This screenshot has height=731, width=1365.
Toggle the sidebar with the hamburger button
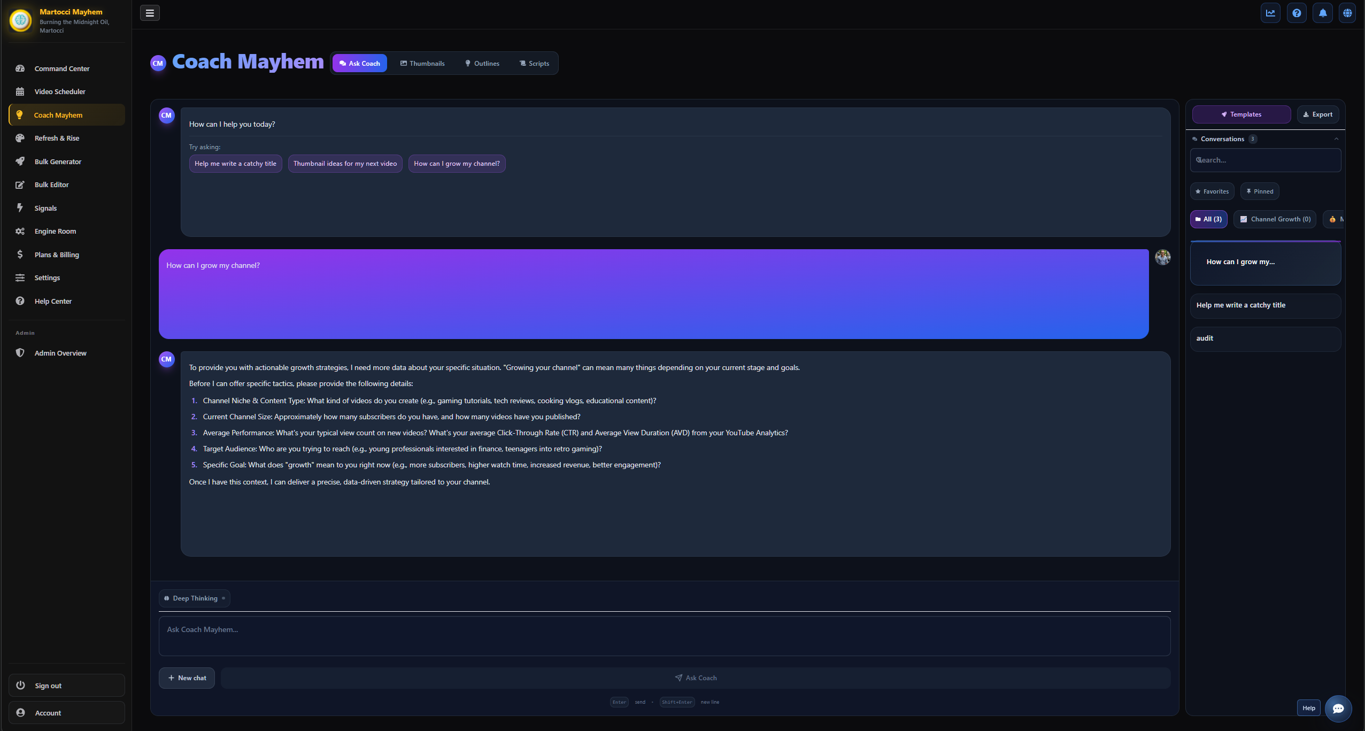point(149,13)
